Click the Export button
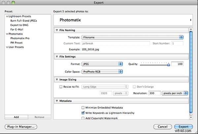The height and width of the screenshot is (134, 198). click(x=181, y=127)
